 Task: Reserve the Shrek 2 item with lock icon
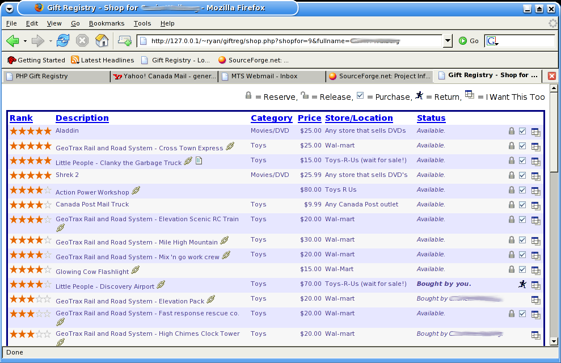point(512,175)
